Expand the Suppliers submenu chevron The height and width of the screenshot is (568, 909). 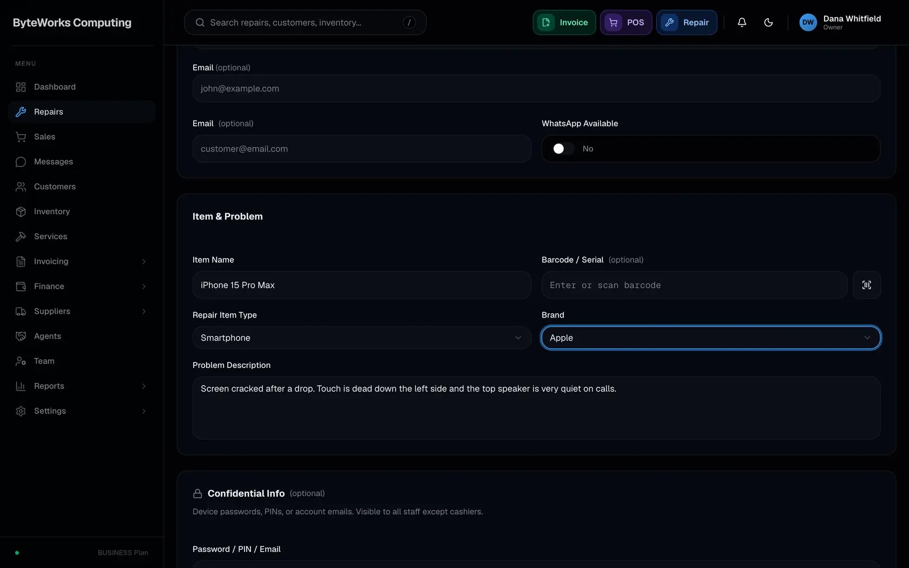click(144, 311)
